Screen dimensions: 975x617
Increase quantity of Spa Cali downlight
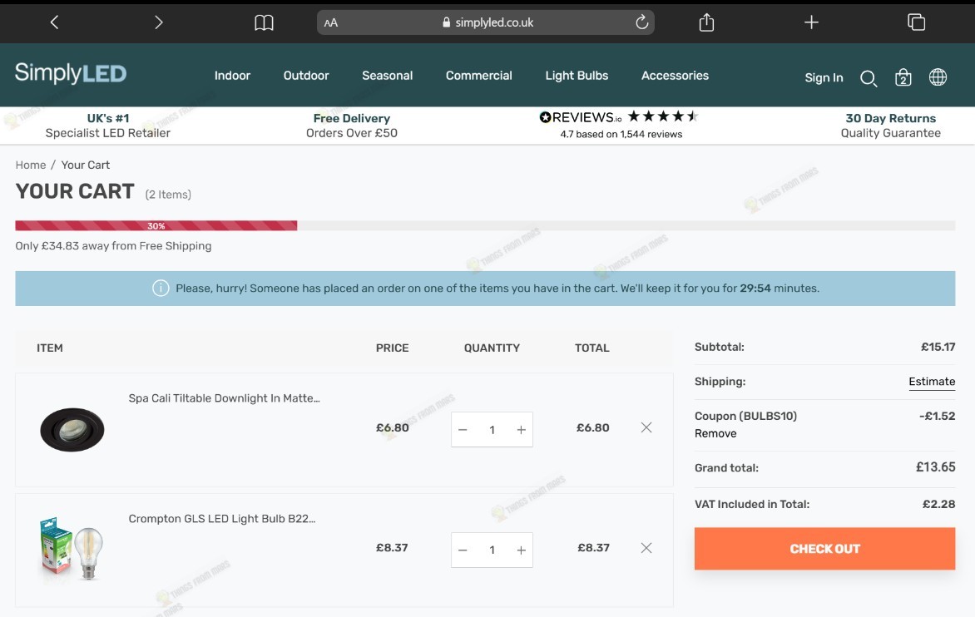(521, 429)
